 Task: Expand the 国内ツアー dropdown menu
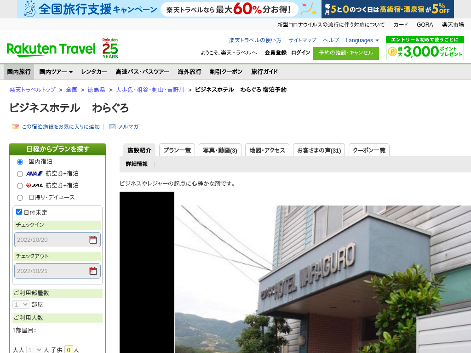pyautogui.click(x=56, y=72)
